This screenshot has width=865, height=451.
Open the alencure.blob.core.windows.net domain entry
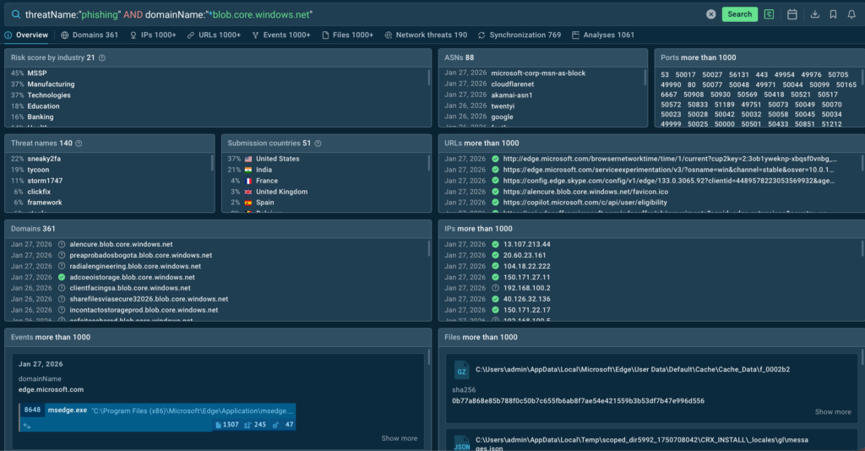(x=121, y=244)
